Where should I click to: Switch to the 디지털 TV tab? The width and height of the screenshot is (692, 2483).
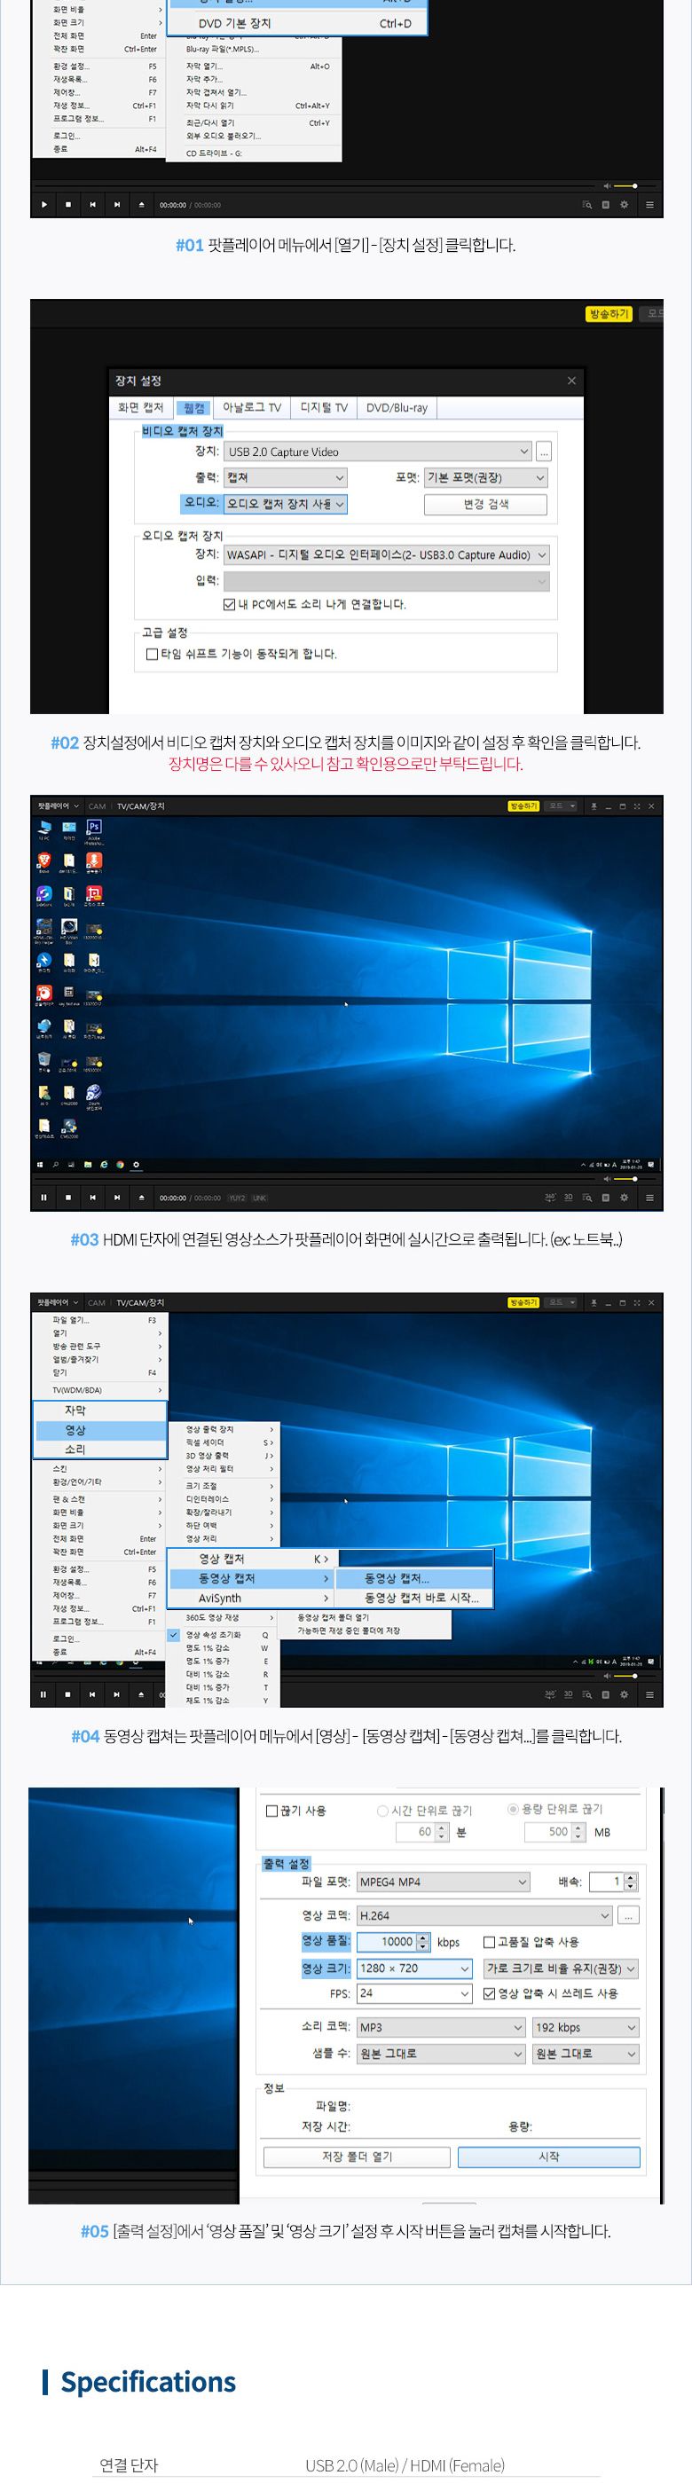pyautogui.click(x=324, y=408)
